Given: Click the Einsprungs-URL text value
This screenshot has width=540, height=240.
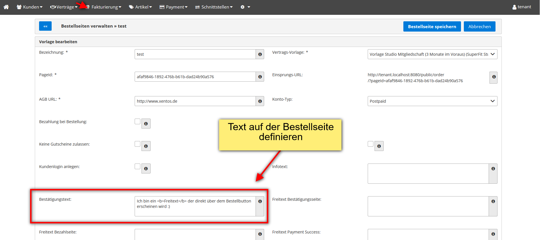Looking at the screenshot, I should pos(415,78).
